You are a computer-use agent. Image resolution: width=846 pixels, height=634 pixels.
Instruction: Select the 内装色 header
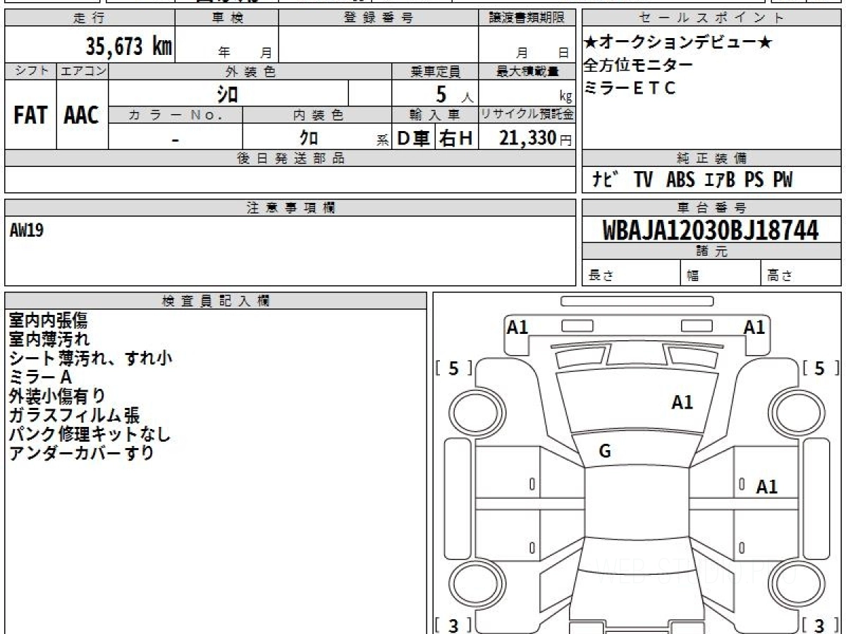click(x=317, y=115)
